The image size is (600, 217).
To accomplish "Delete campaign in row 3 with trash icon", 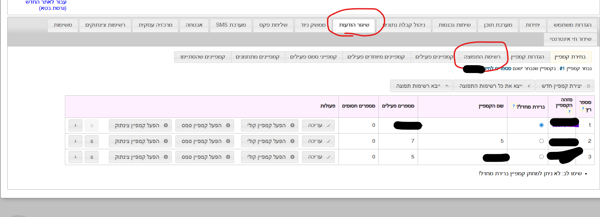I will 92,157.
